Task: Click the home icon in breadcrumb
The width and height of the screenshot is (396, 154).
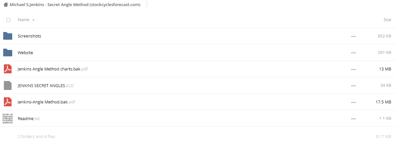Action: [x=5, y=5]
